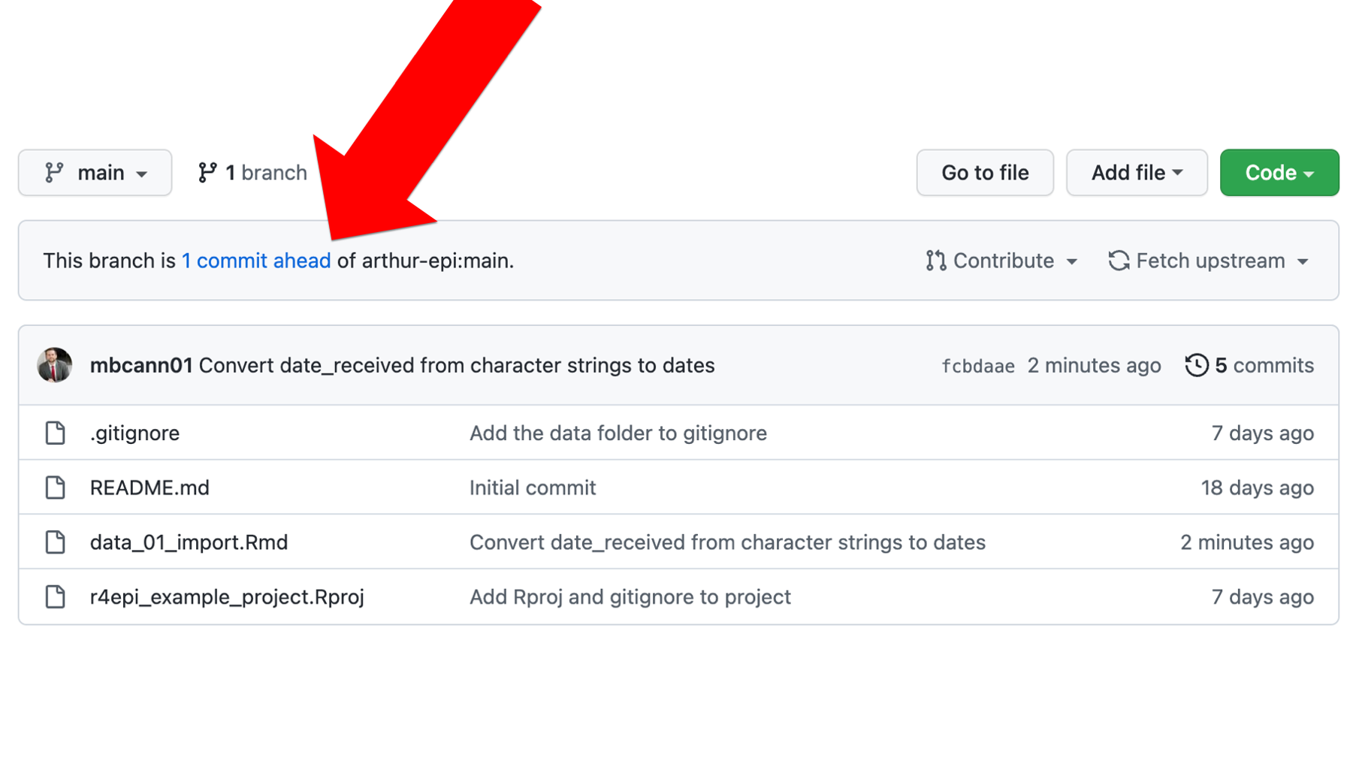Open the Go to file search
Screen dimensions: 1353x761
point(985,173)
